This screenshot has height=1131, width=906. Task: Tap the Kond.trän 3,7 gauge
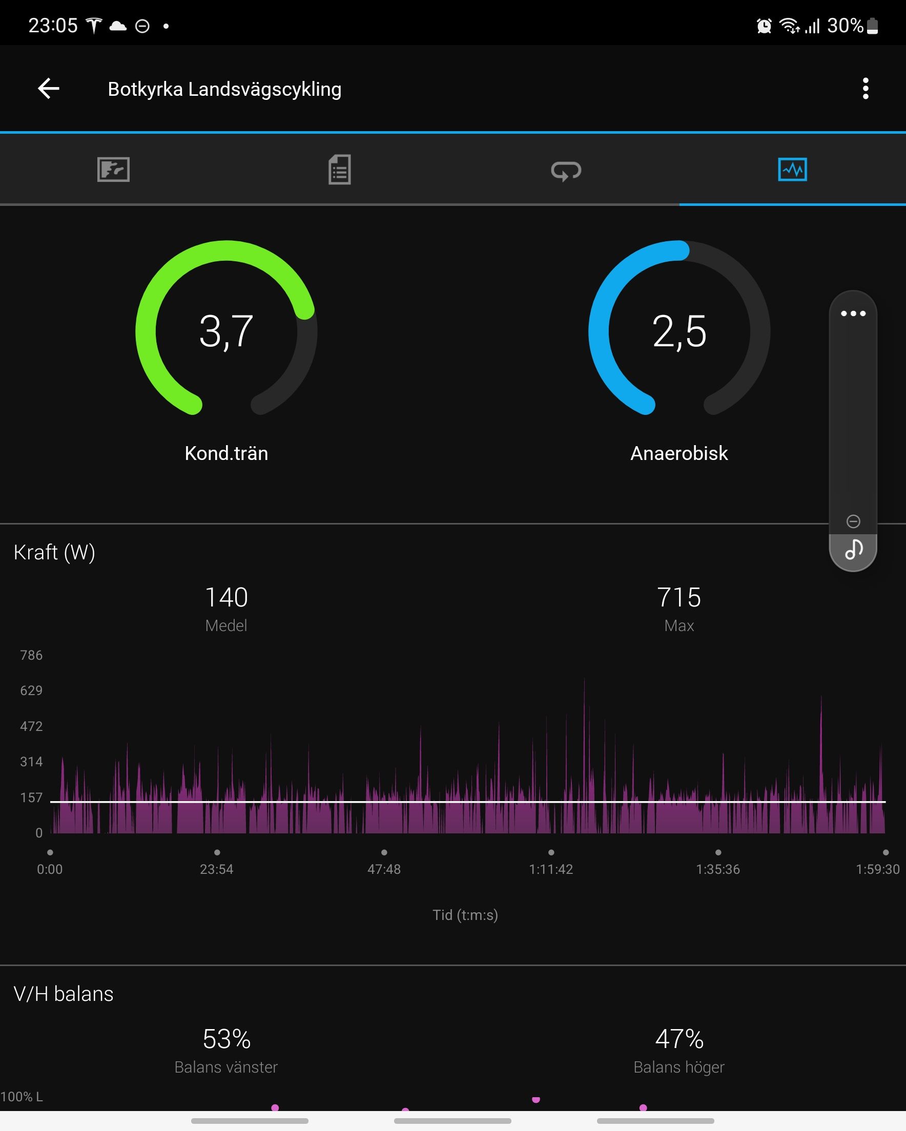click(x=226, y=329)
